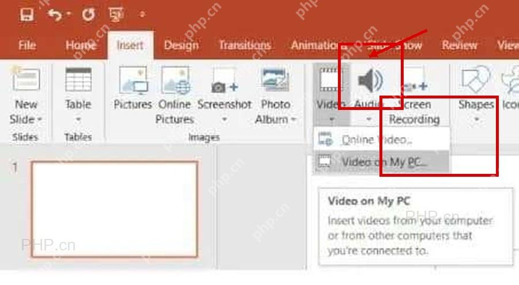Switch to the Home tab
The image size is (519, 285).
81,45
